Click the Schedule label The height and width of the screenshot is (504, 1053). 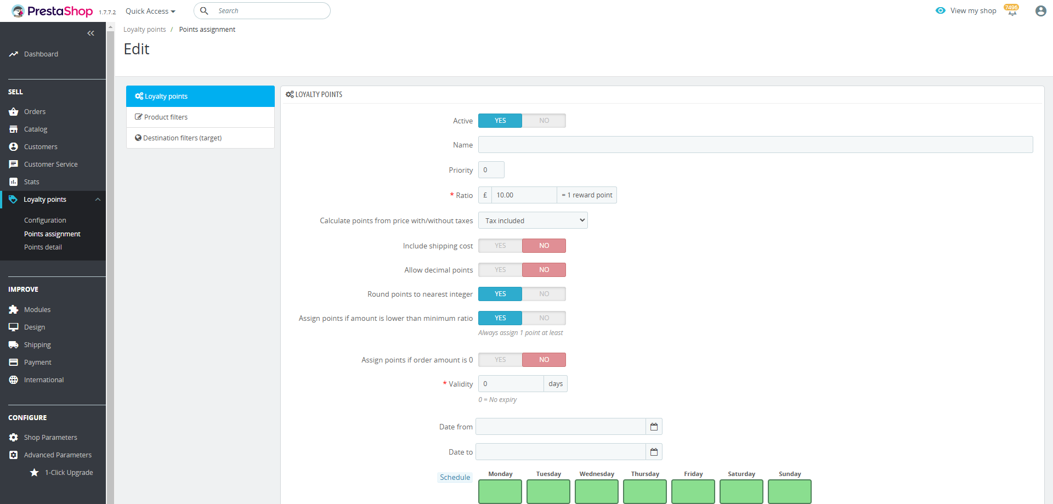point(455,478)
